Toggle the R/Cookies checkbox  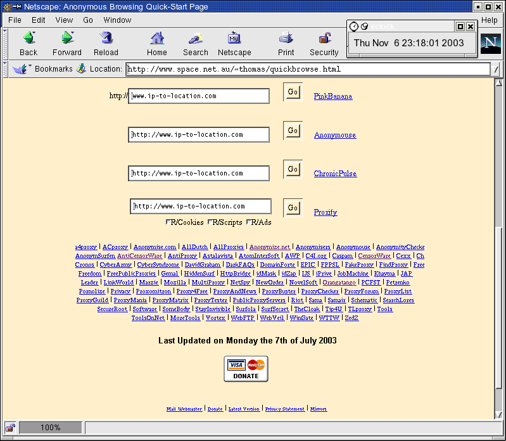(x=168, y=222)
